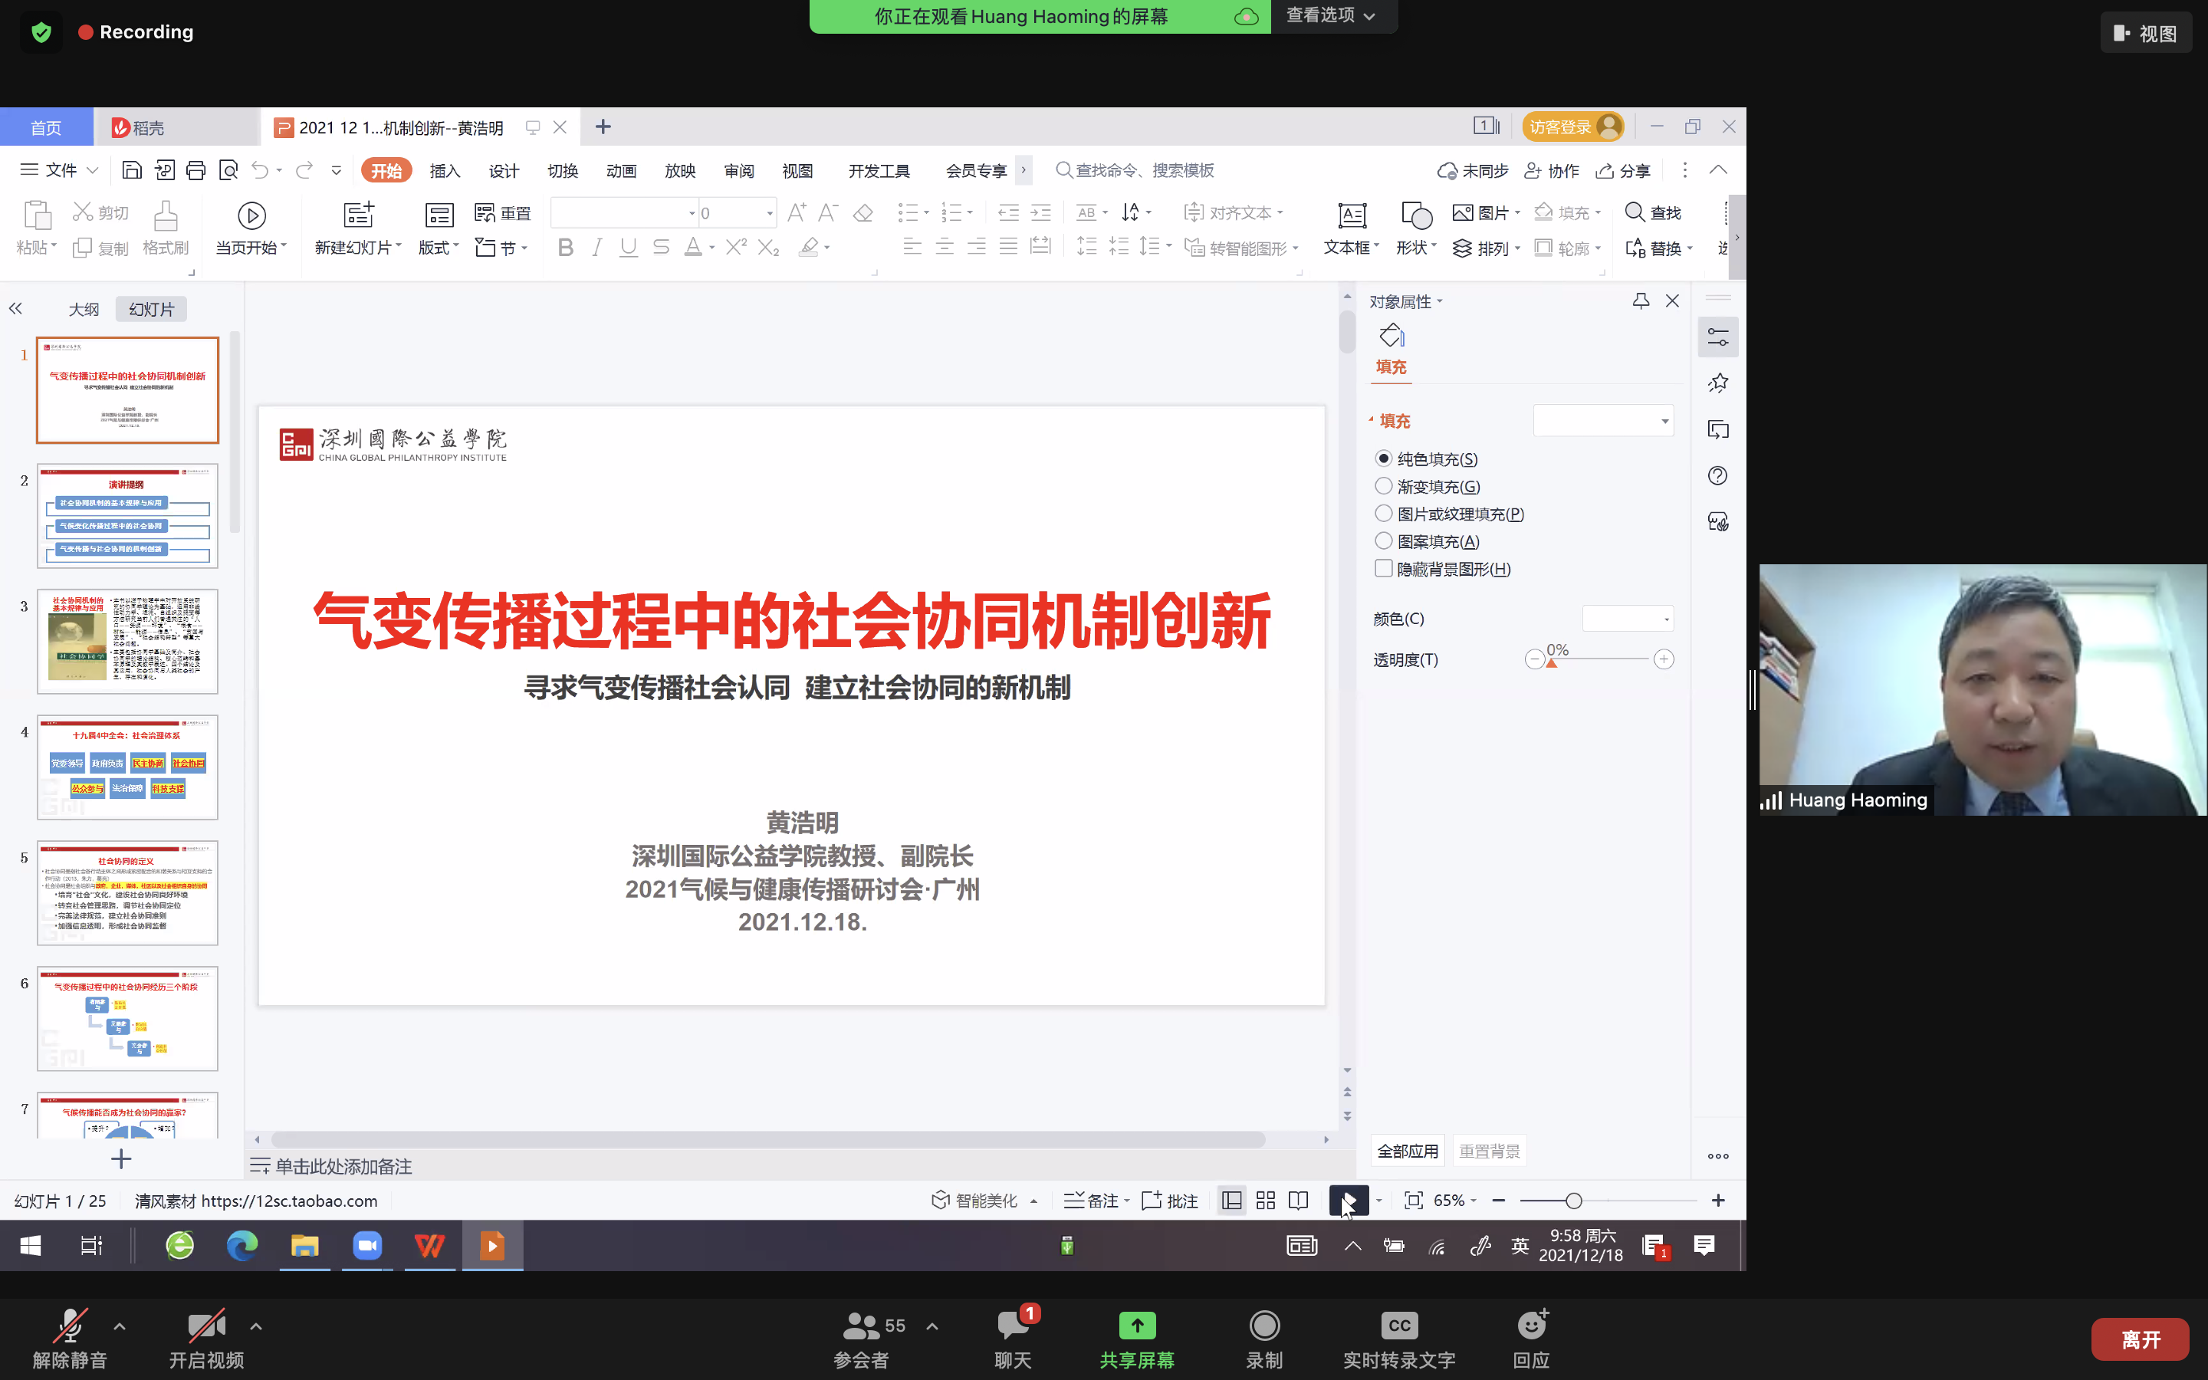Expand the color (颜色) dropdown

point(1628,619)
